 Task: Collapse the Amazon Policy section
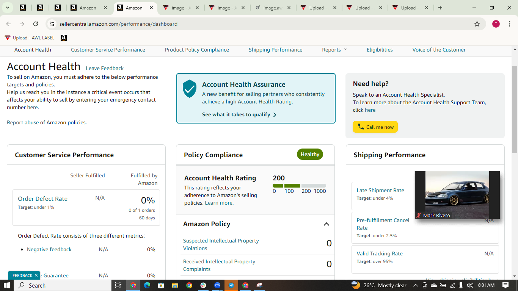(326, 224)
